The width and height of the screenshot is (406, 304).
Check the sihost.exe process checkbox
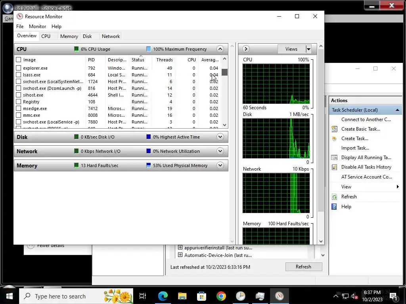(x=18, y=95)
